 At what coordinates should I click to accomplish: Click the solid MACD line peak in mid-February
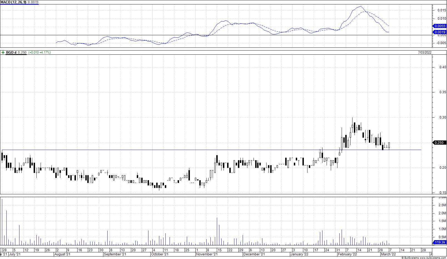[361, 7]
